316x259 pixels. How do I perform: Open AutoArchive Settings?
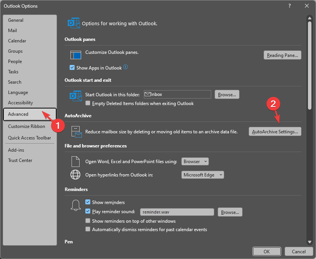275,132
